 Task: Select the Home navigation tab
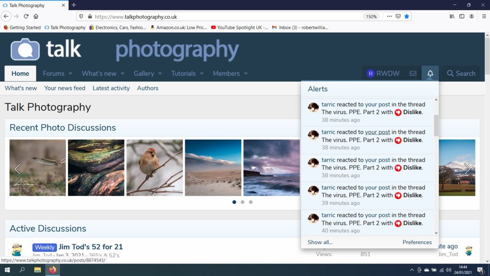[x=20, y=73]
